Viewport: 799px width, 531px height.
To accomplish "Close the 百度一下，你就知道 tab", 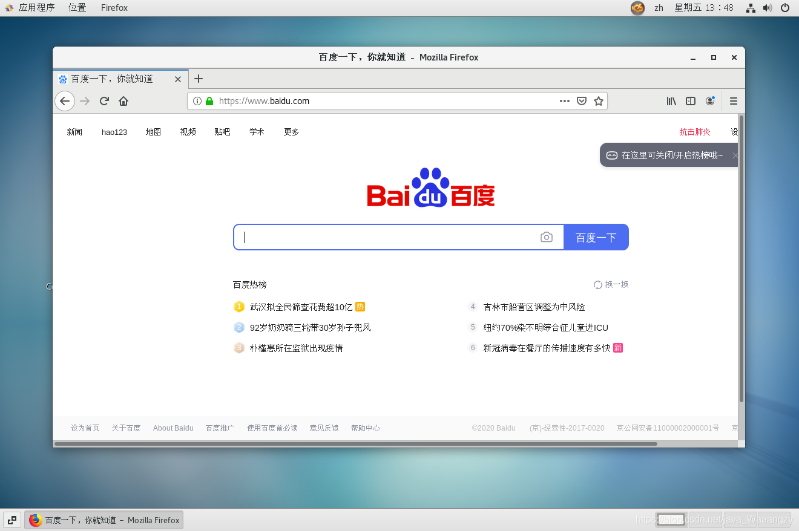I will click(178, 79).
